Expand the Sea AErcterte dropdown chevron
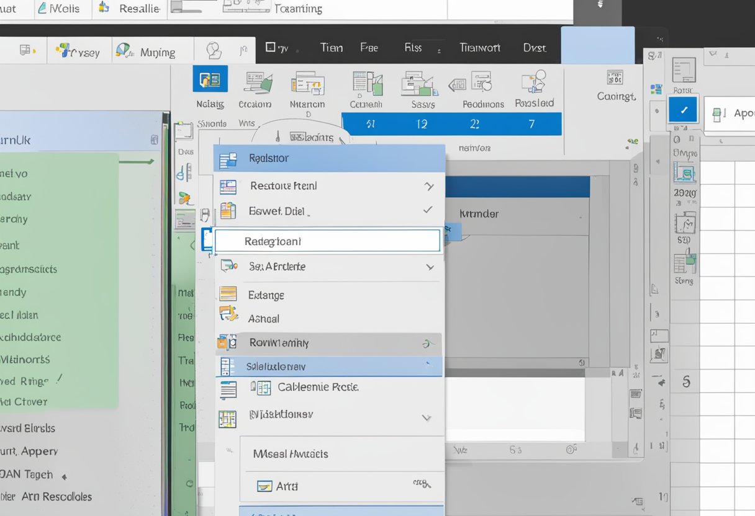The image size is (755, 516). pyautogui.click(x=430, y=267)
